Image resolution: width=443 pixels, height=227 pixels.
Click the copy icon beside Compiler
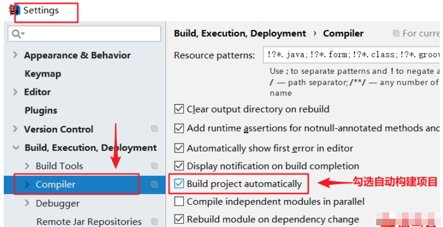155,184
